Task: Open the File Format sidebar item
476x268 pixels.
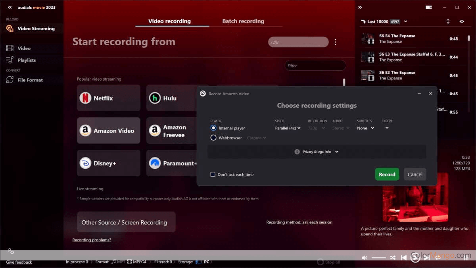Action: point(30,80)
